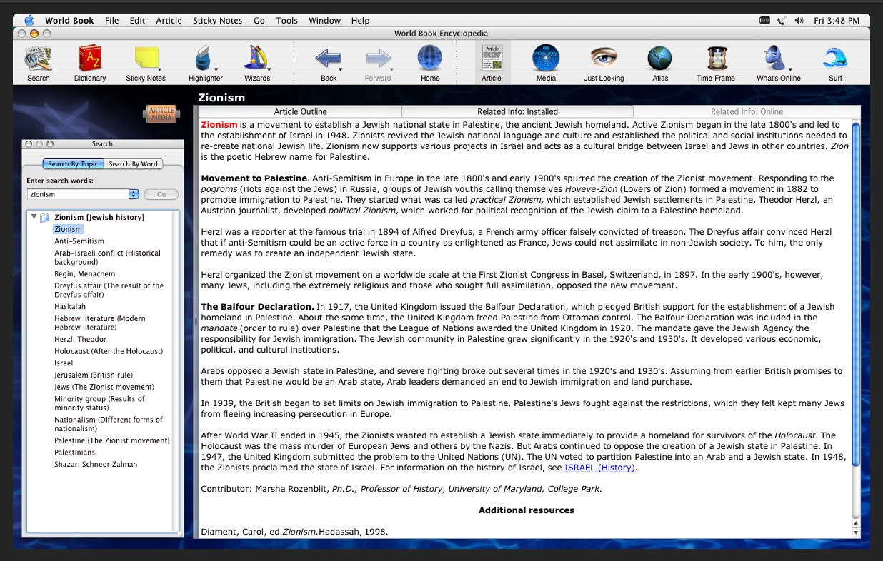Collapse the Zionism [Jewish history] topic

34,217
